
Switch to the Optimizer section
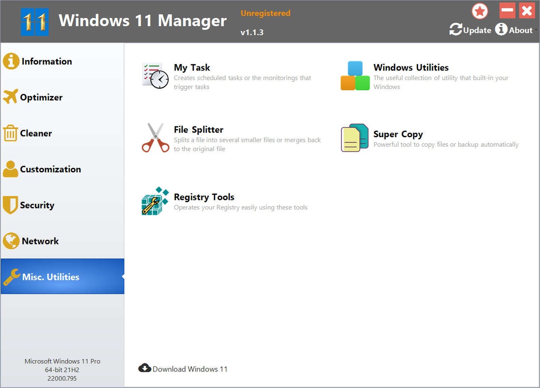click(62, 97)
